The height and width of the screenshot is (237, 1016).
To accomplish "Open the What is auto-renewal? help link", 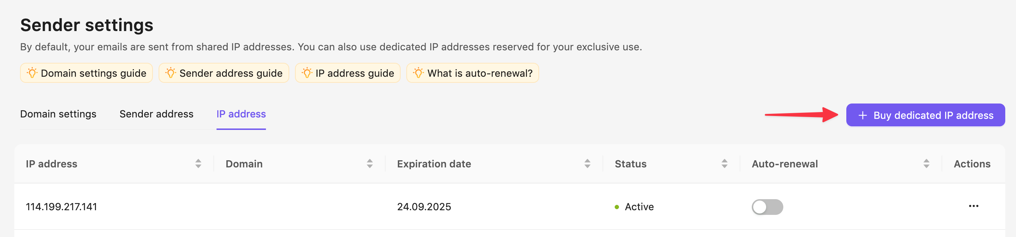I will [x=480, y=73].
